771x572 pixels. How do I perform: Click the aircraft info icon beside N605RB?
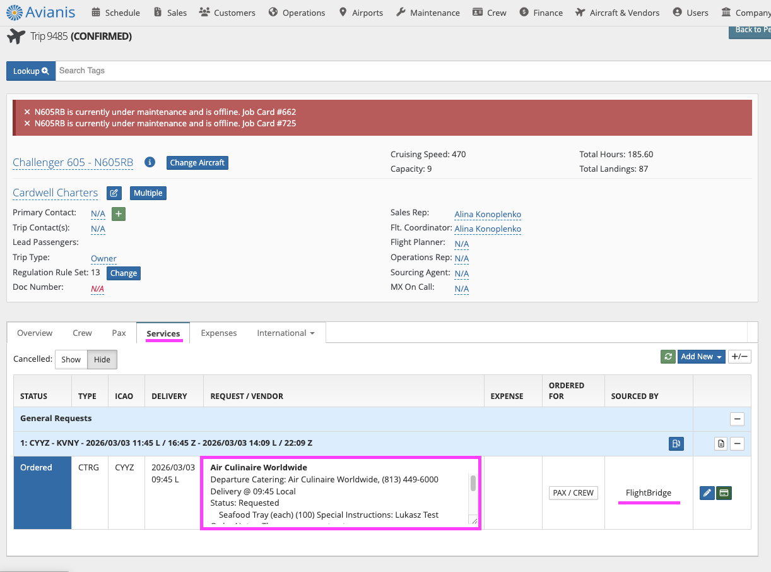pyautogui.click(x=150, y=162)
